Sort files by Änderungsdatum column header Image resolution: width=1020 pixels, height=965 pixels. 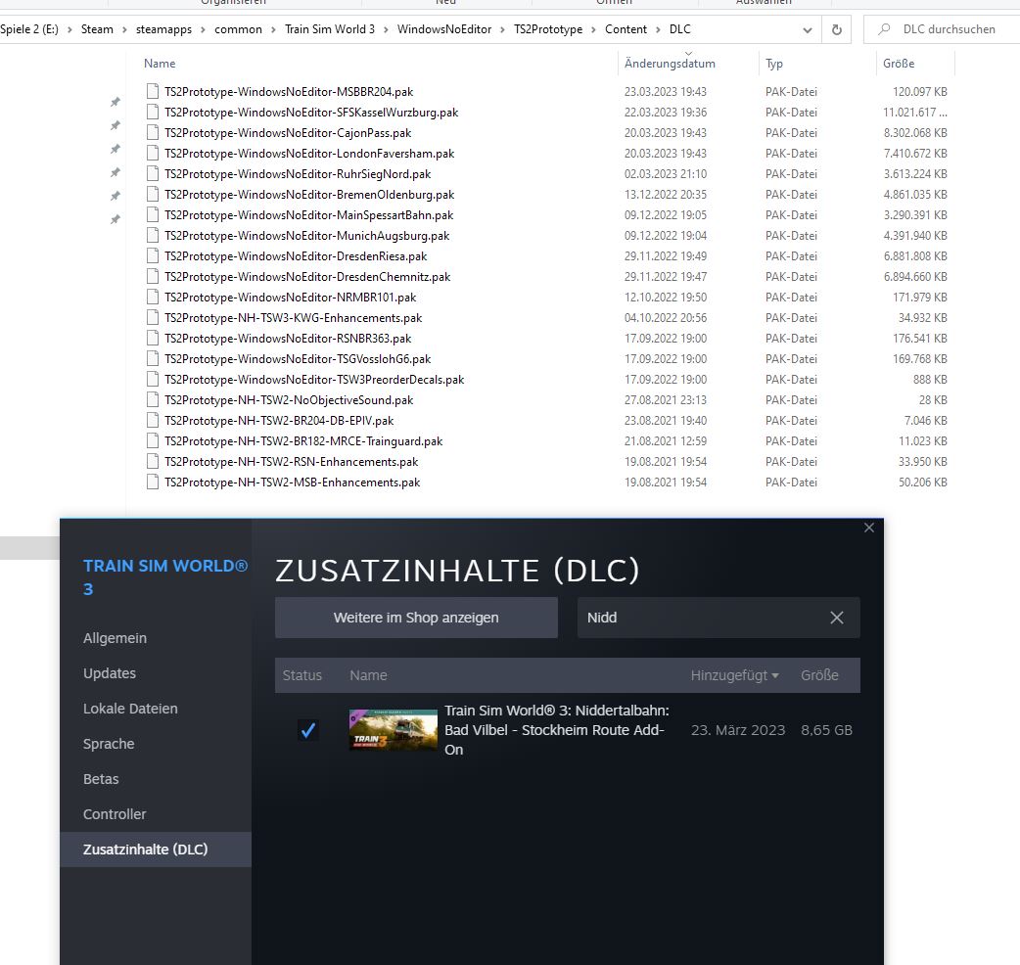[x=670, y=64]
